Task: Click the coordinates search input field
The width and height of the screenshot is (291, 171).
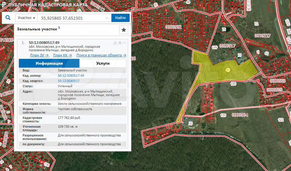Action: click(72, 18)
